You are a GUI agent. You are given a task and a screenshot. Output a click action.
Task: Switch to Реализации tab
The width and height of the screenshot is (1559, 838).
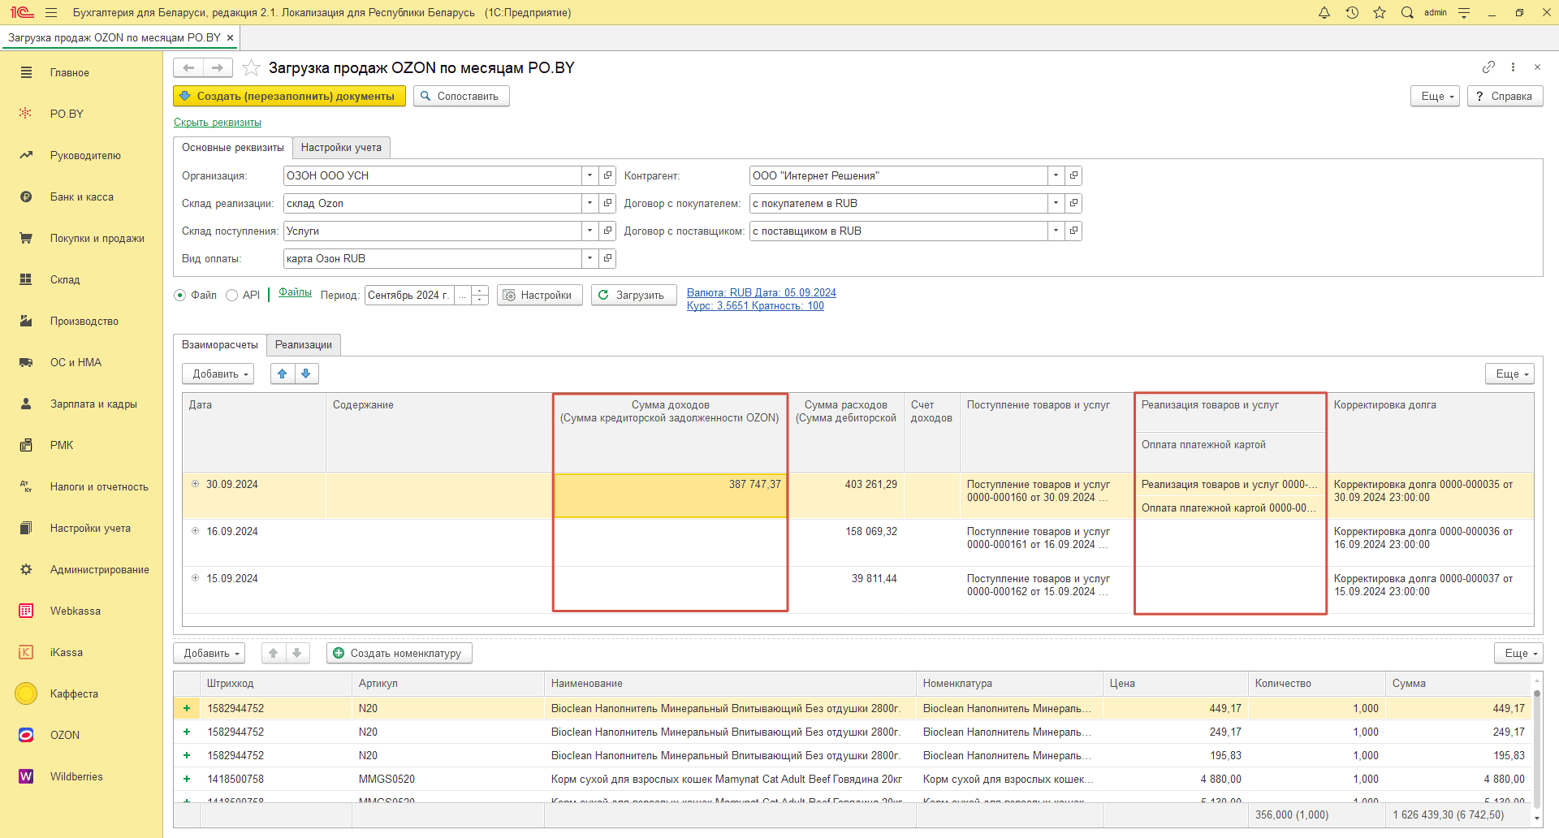coord(304,344)
